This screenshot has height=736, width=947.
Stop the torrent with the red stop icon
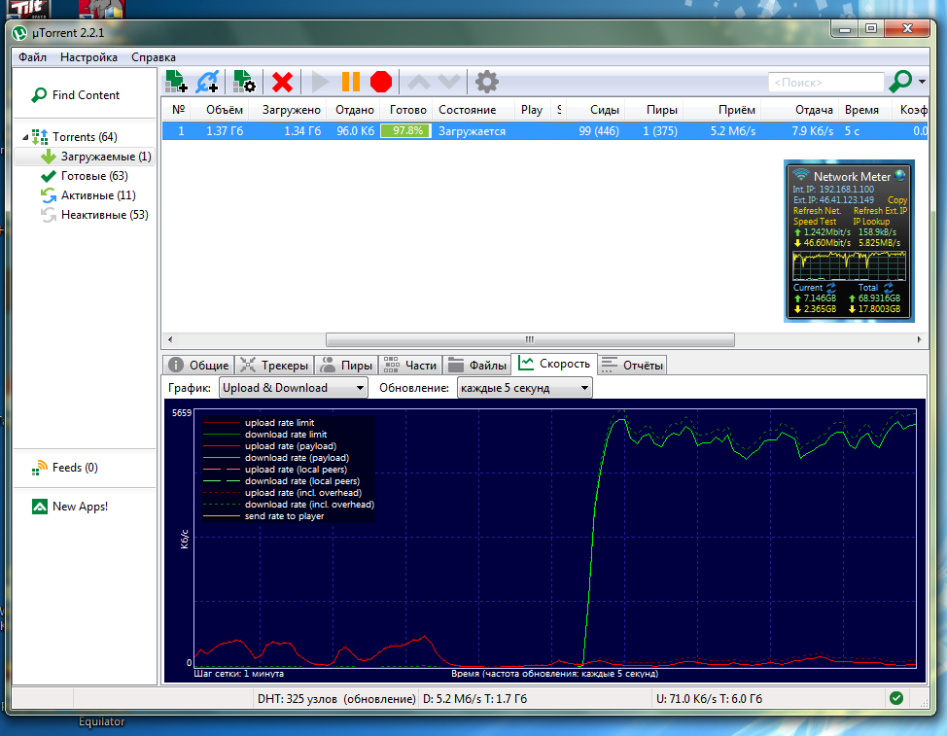pos(381,82)
